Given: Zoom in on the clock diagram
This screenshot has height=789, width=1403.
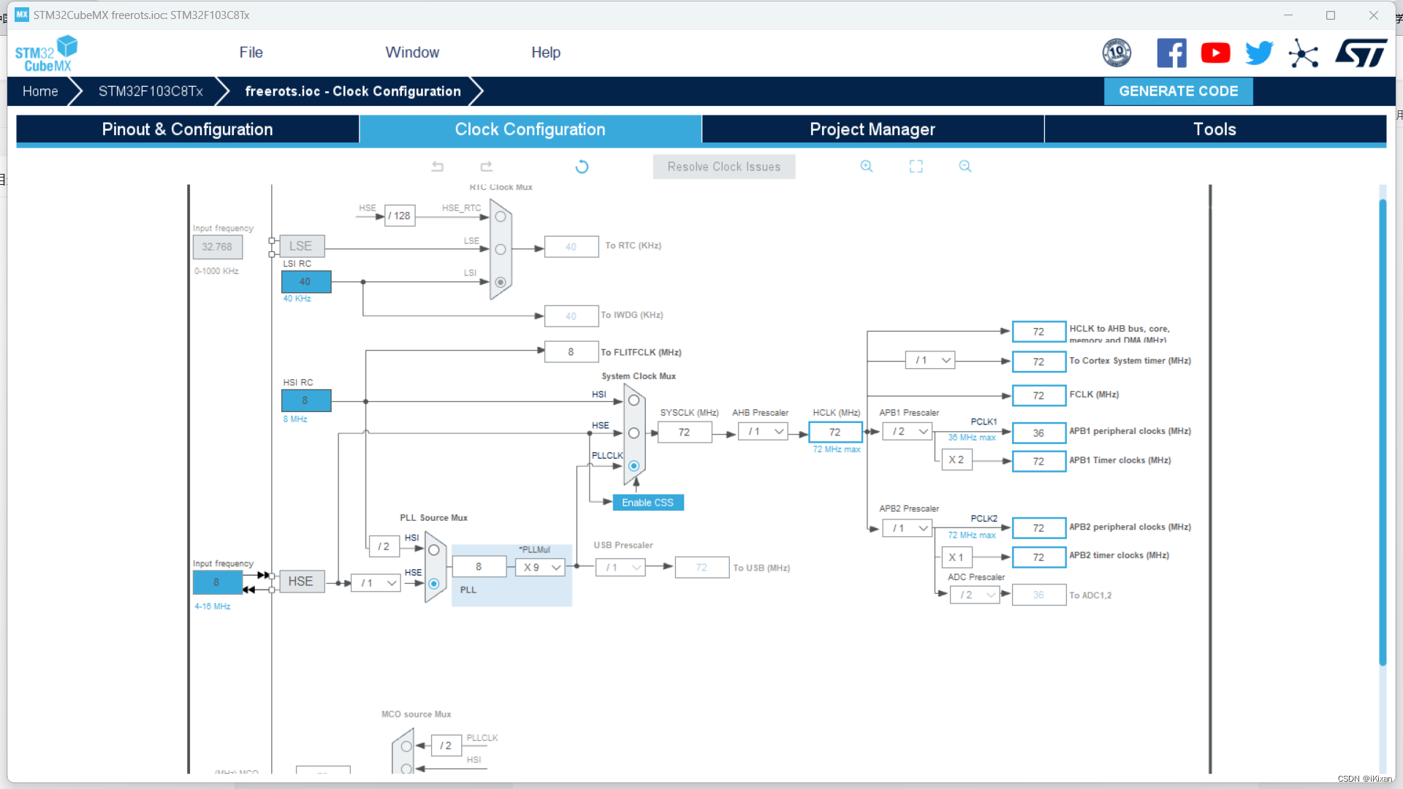Looking at the screenshot, I should [867, 167].
